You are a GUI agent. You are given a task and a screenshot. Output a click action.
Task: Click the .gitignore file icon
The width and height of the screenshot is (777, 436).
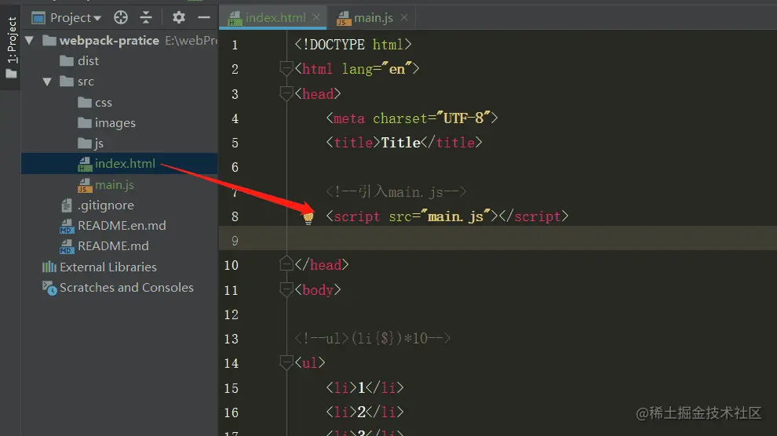67,205
